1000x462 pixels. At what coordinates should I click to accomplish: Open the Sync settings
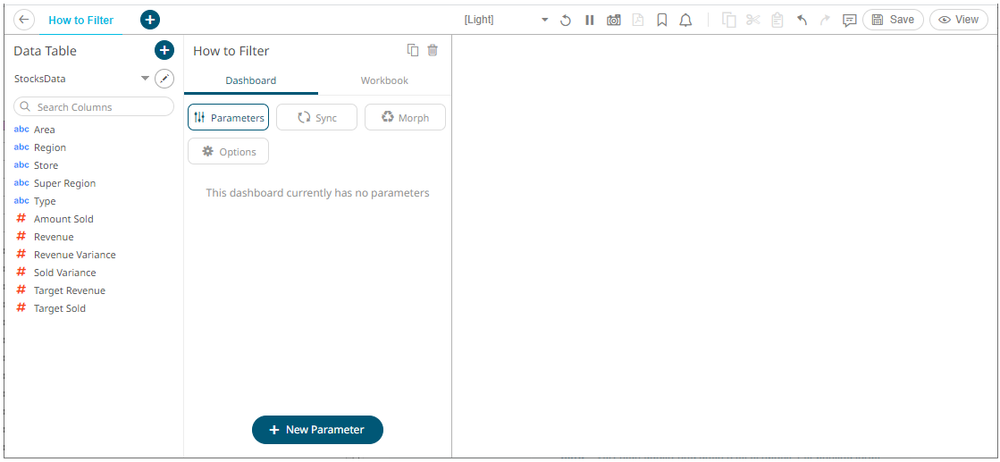pos(317,117)
